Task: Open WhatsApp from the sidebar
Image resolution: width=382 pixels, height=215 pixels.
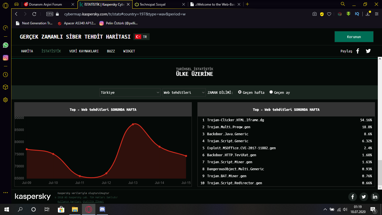Action: click(x=5, y=45)
